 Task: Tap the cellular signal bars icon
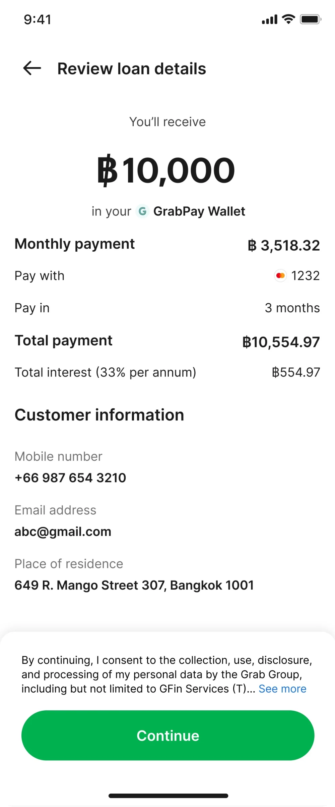[269, 20]
